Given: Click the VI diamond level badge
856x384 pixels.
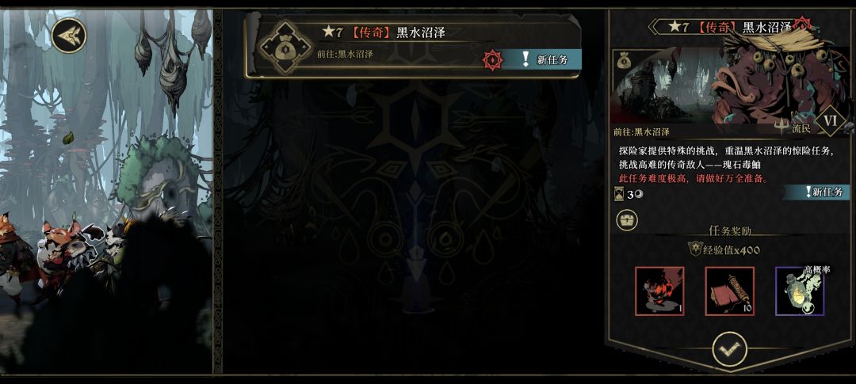Looking at the screenshot, I should [831, 119].
